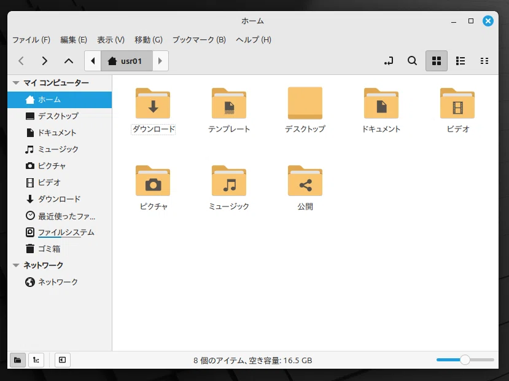Open the 表示 (V) menu
Image resolution: width=509 pixels, height=381 pixels.
[x=111, y=39]
